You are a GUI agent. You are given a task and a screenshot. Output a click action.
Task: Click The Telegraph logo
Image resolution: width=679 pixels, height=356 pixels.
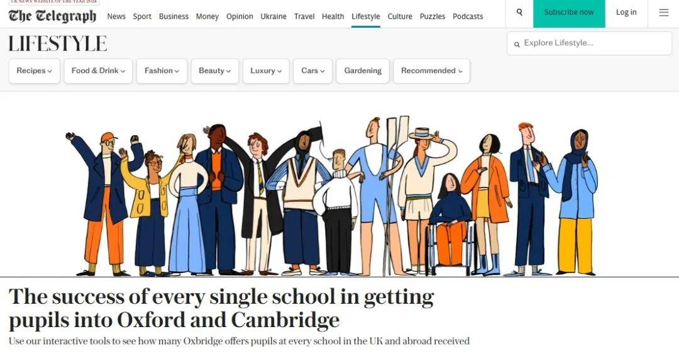click(x=52, y=16)
